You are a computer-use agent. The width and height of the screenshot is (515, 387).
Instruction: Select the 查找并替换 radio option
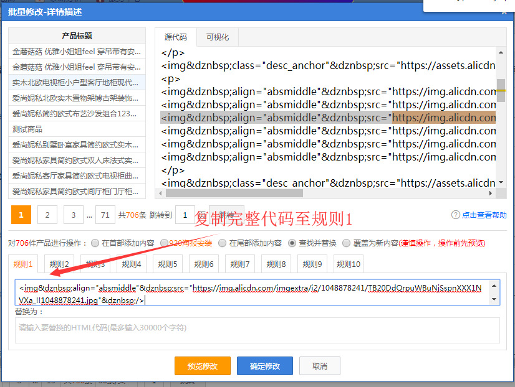tap(292, 243)
